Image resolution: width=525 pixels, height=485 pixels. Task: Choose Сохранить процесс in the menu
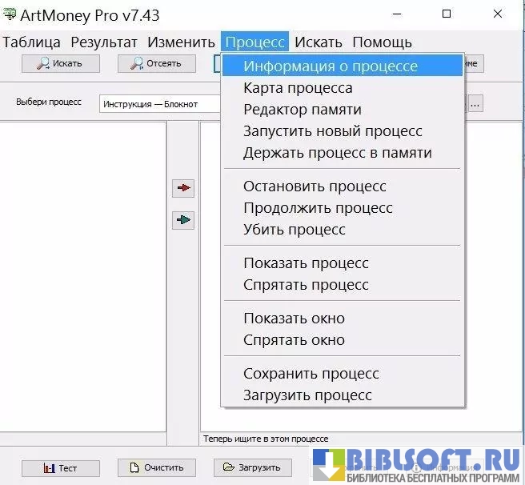[311, 374]
